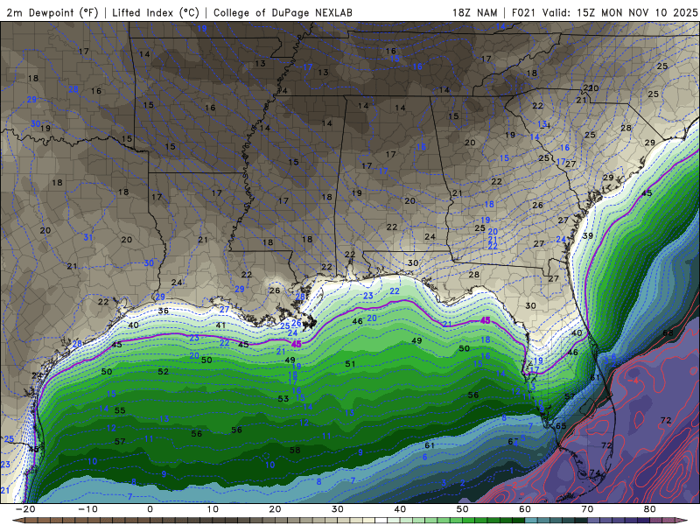Click the 'Valid: 15Z MON NOV 10 2025' text
Image resolution: width=700 pixels, height=525 pixels.
(619, 12)
